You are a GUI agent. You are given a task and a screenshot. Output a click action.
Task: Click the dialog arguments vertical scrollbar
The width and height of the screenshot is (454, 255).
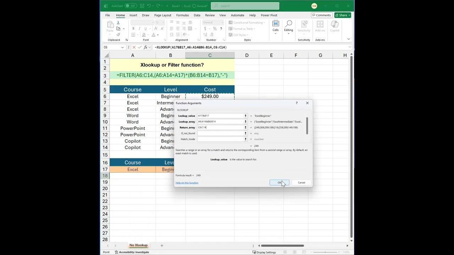click(x=307, y=126)
